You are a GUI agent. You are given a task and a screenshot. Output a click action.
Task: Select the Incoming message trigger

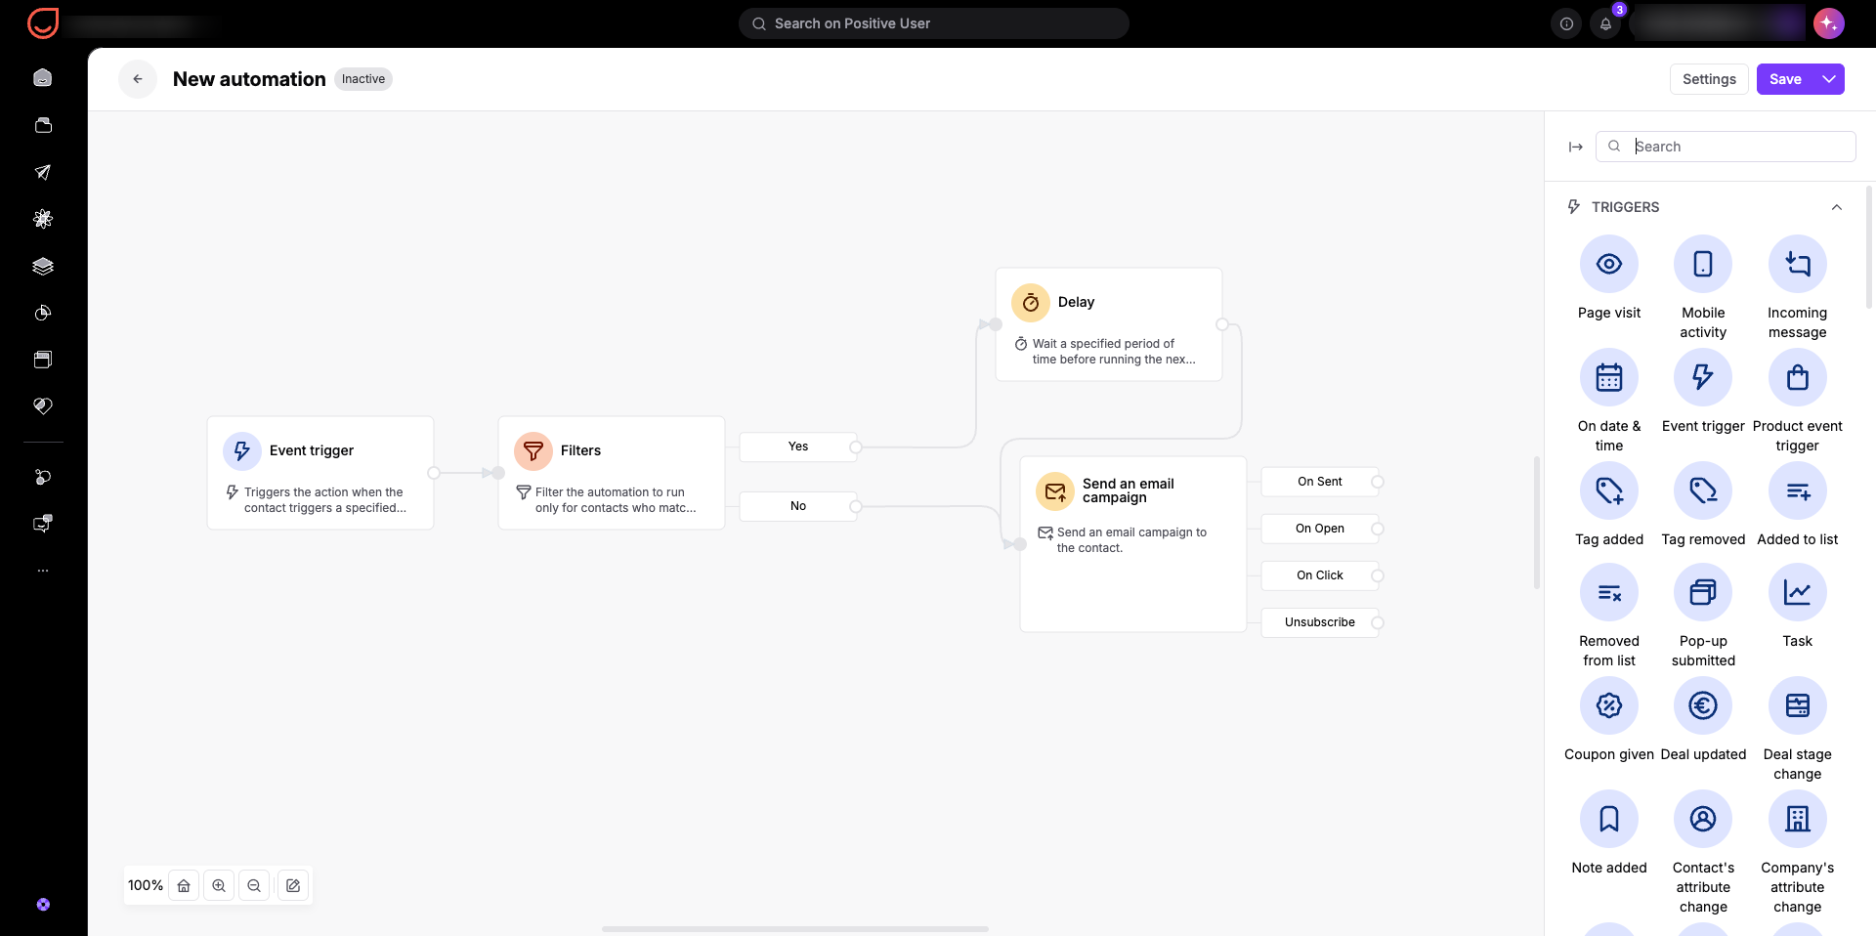click(x=1797, y=264)
